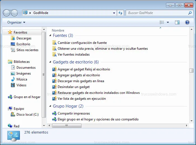The image size is (196, 145).
Task: Open Música library in navigation pane
Action: (22, 79)
